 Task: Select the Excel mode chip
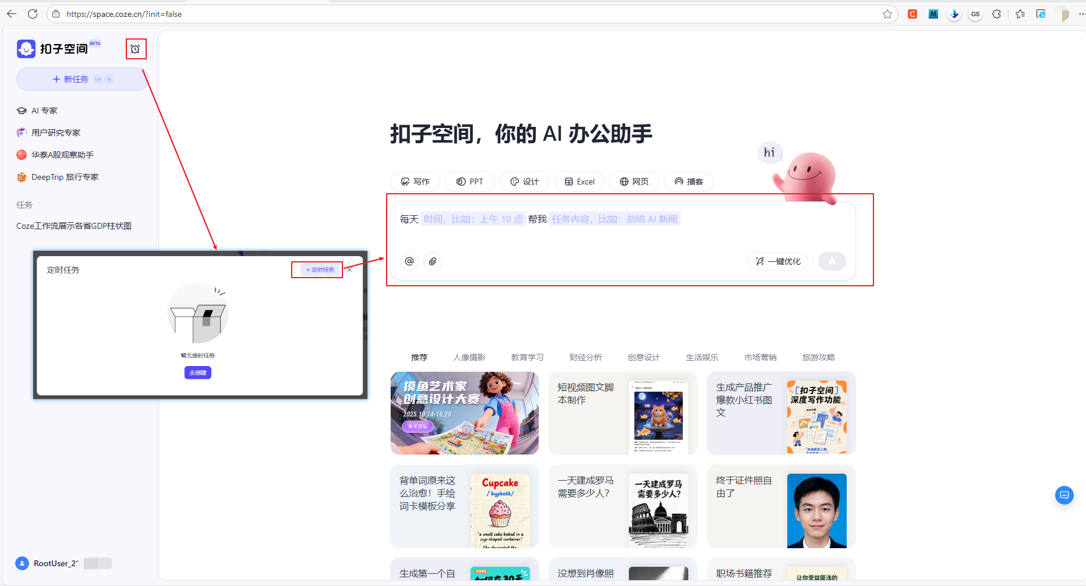pos(579,182)
